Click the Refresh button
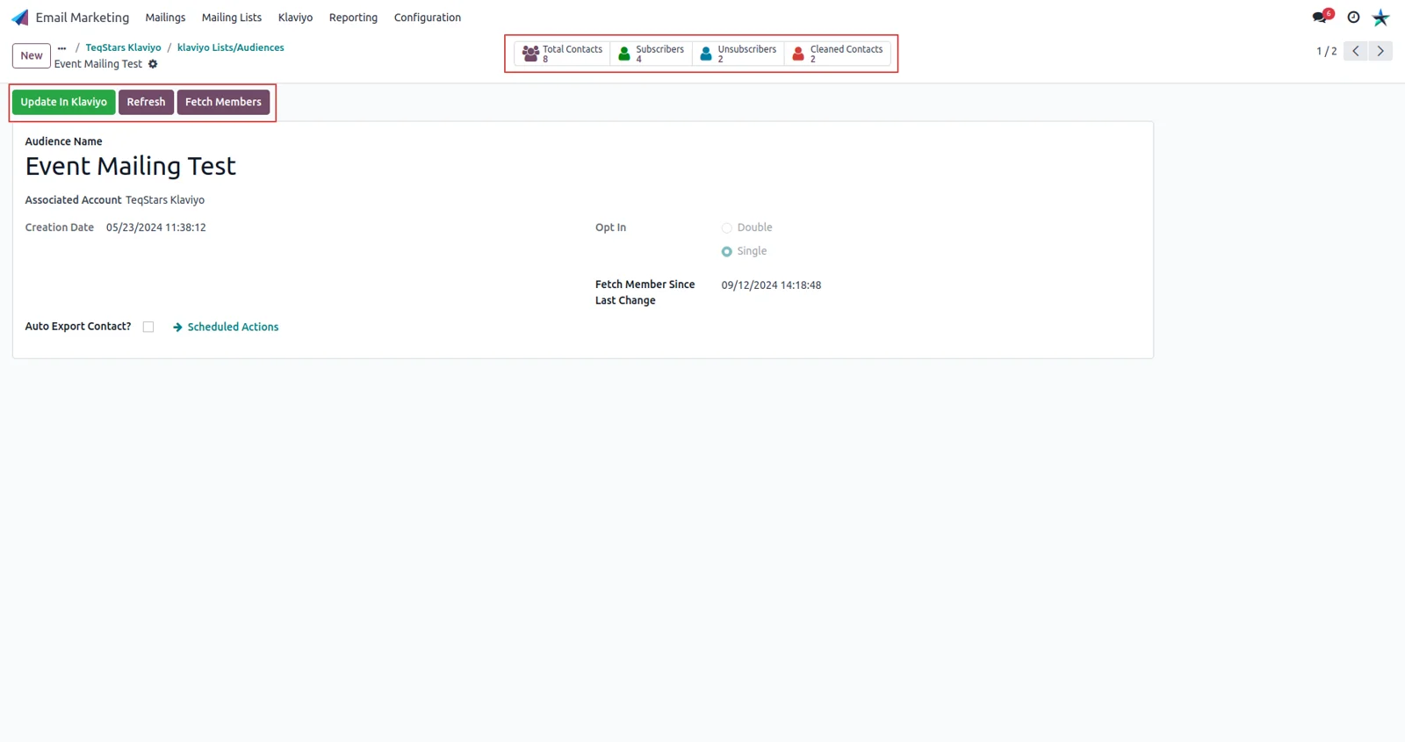This screenshot has width=1405, height=742. click(x=146, y=102)
